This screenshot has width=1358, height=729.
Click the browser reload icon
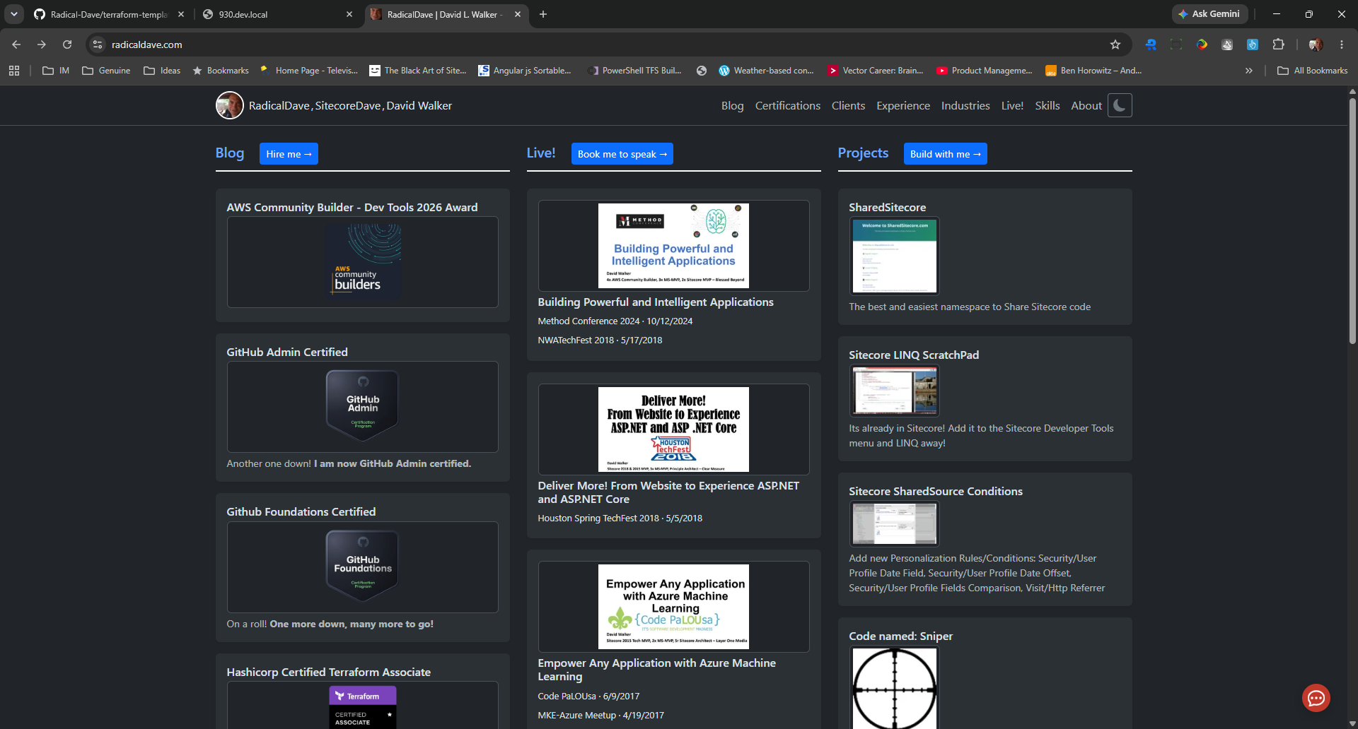click(x=67, y=45)
